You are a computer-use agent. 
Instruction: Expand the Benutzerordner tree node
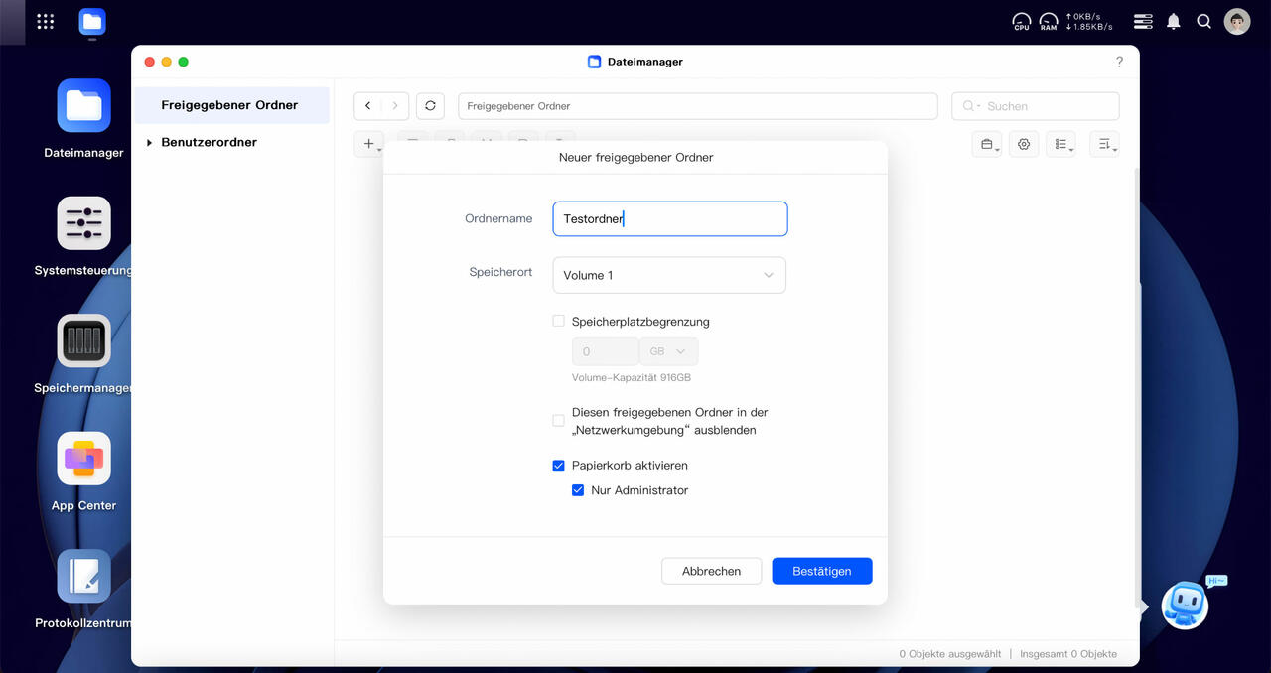pos(149,143)
